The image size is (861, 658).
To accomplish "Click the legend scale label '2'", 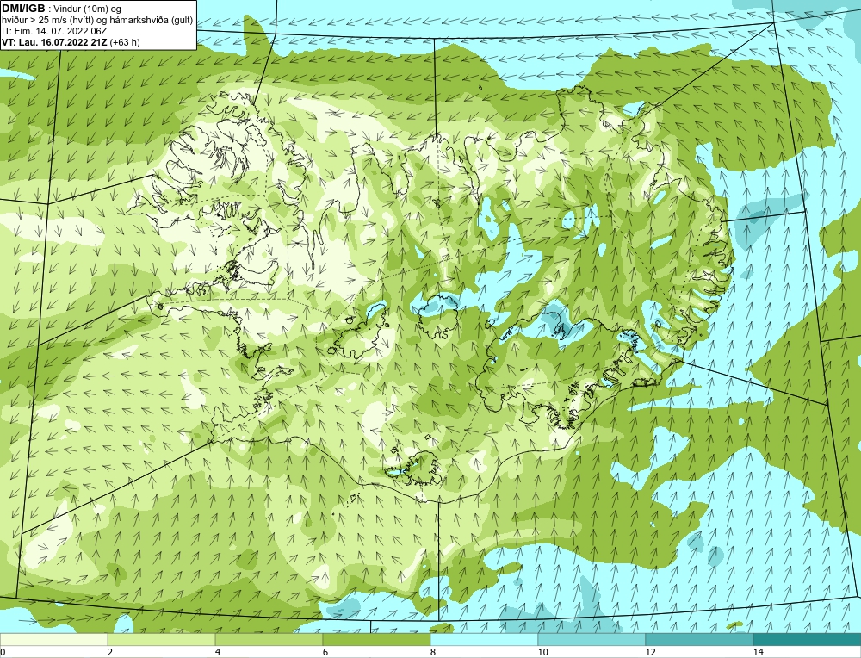I will (110, 652).
